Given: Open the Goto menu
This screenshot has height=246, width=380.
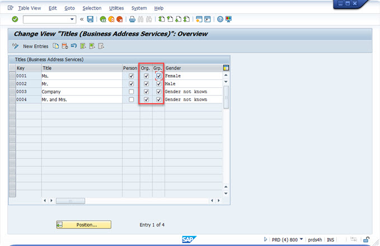Looking at the screenshot, I should (x=69, y=8).
